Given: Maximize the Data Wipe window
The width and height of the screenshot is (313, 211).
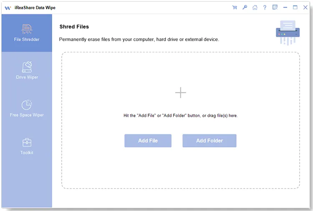Looking at the screenshot, I should click(295, 7).
